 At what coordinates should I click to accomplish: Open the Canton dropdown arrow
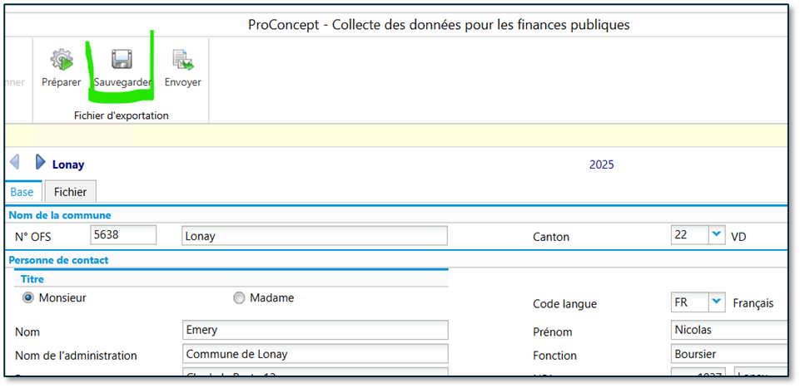point(716,235)
